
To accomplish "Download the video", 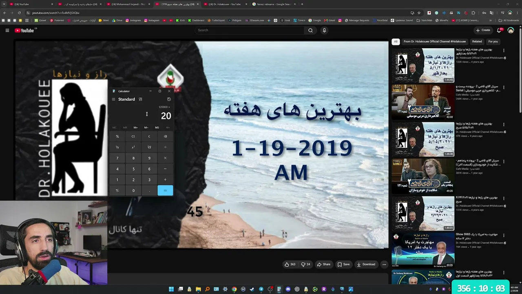I will pyautogui.click(x=366, y=264).
